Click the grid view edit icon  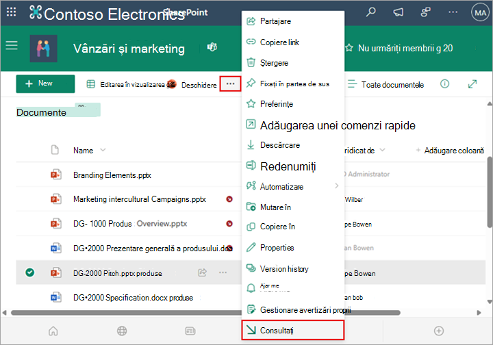coord(91,84)
